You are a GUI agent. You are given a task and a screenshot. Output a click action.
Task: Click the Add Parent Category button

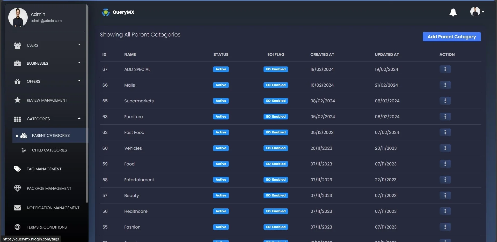coord(451,37)
